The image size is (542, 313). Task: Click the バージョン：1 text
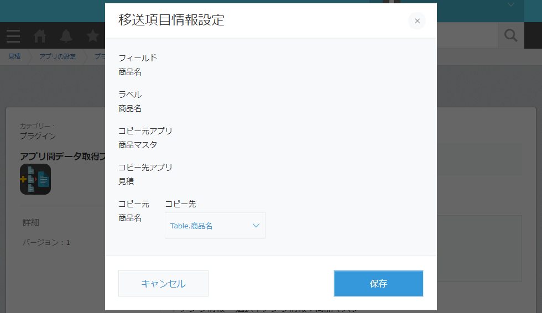46,243
